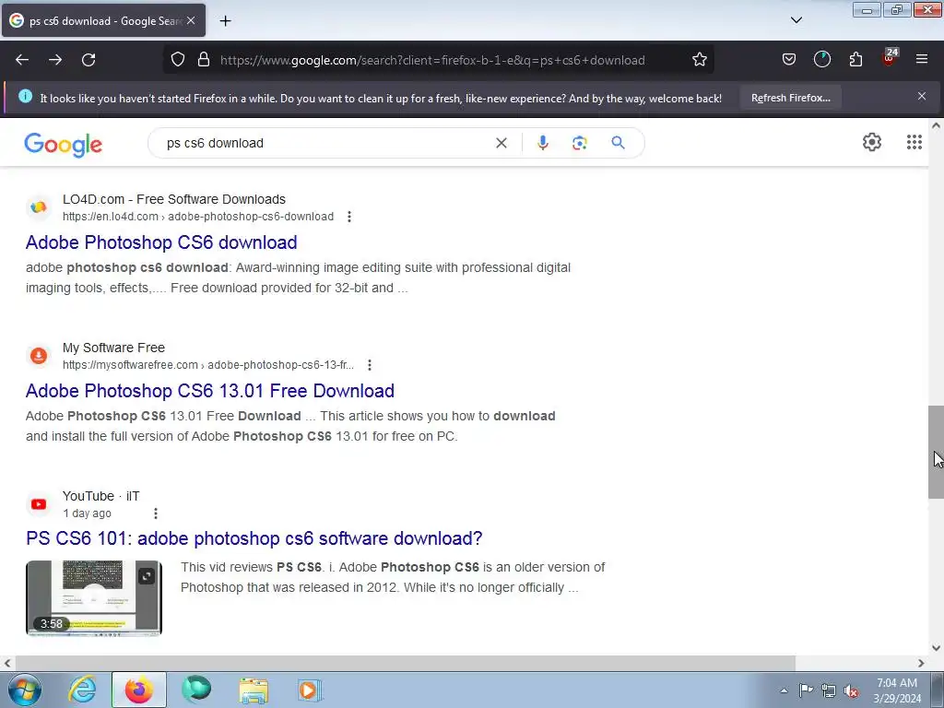Screen dimensions: 944x708
Task: Click the scroll down arrow
Action: (x=937, y=648)
